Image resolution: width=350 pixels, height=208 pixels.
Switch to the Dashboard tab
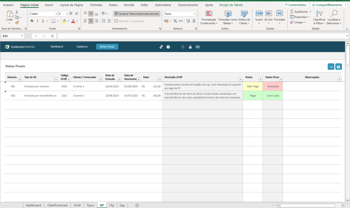(33, 205)
